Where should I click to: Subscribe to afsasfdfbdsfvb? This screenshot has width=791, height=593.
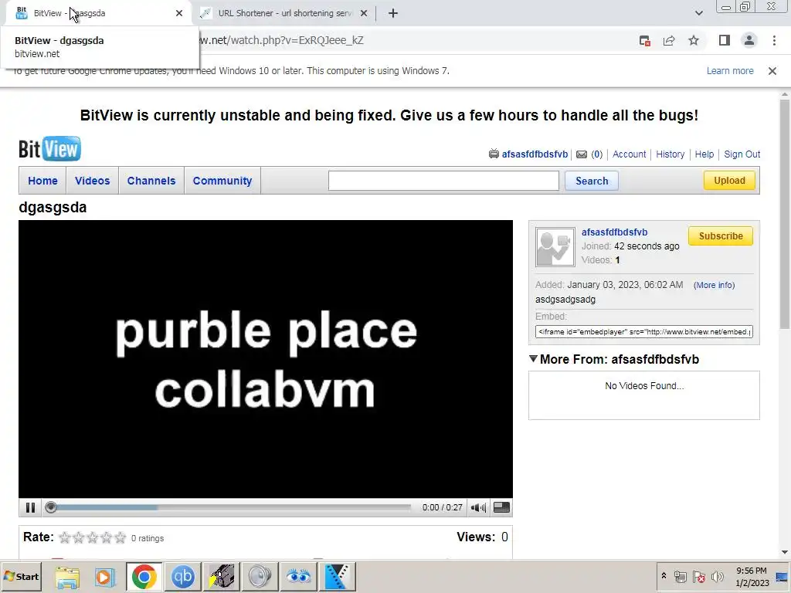tap(721, 236)
